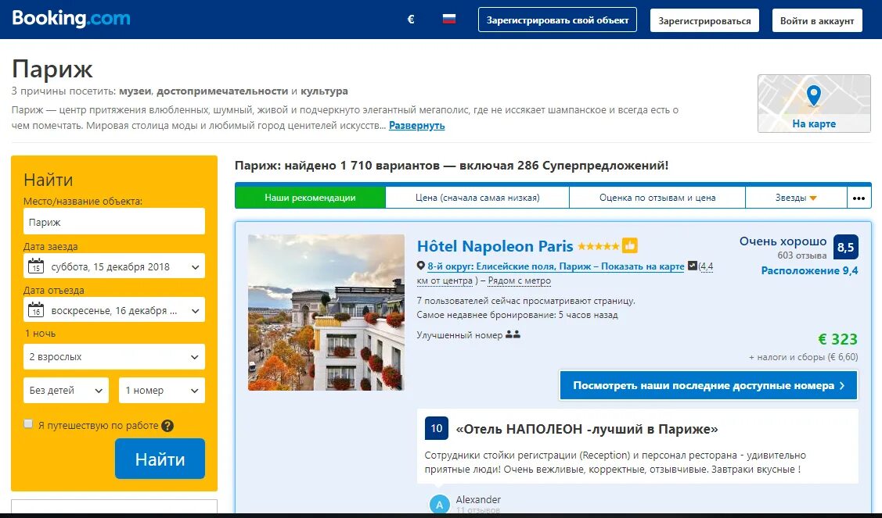Open the 'Hôtel Napoleon Paris' title link
882x518 pixels.
point(495,246)
